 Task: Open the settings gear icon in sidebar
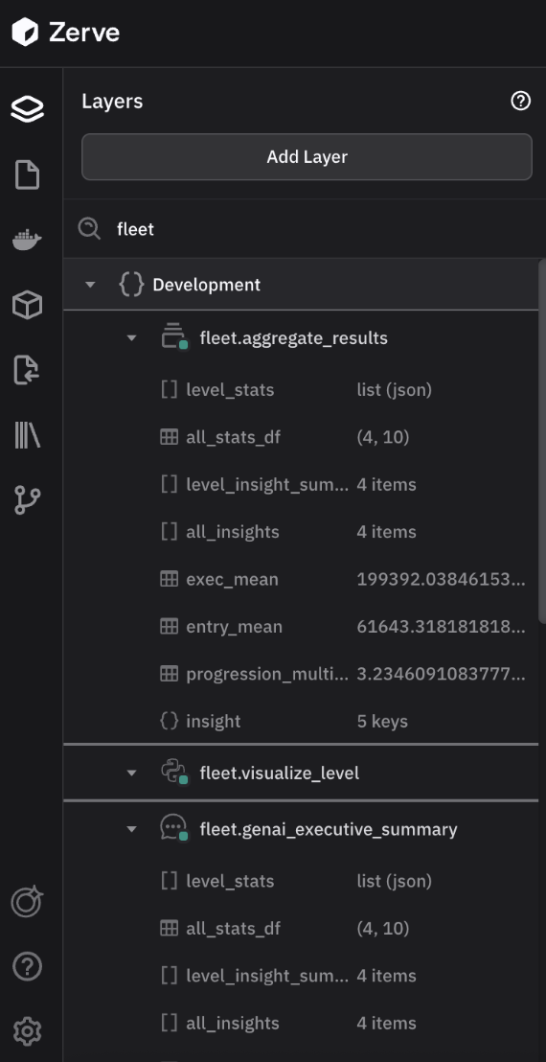point(28,1031)
